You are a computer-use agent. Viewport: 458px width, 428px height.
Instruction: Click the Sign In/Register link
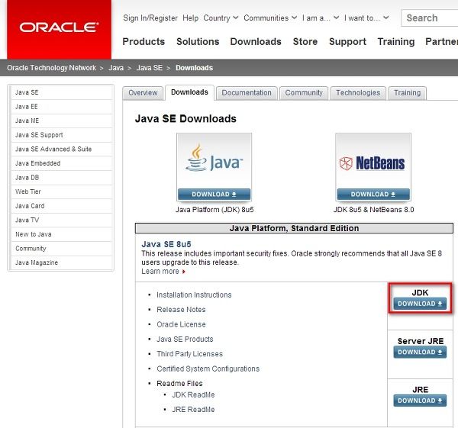click(150, 18)
